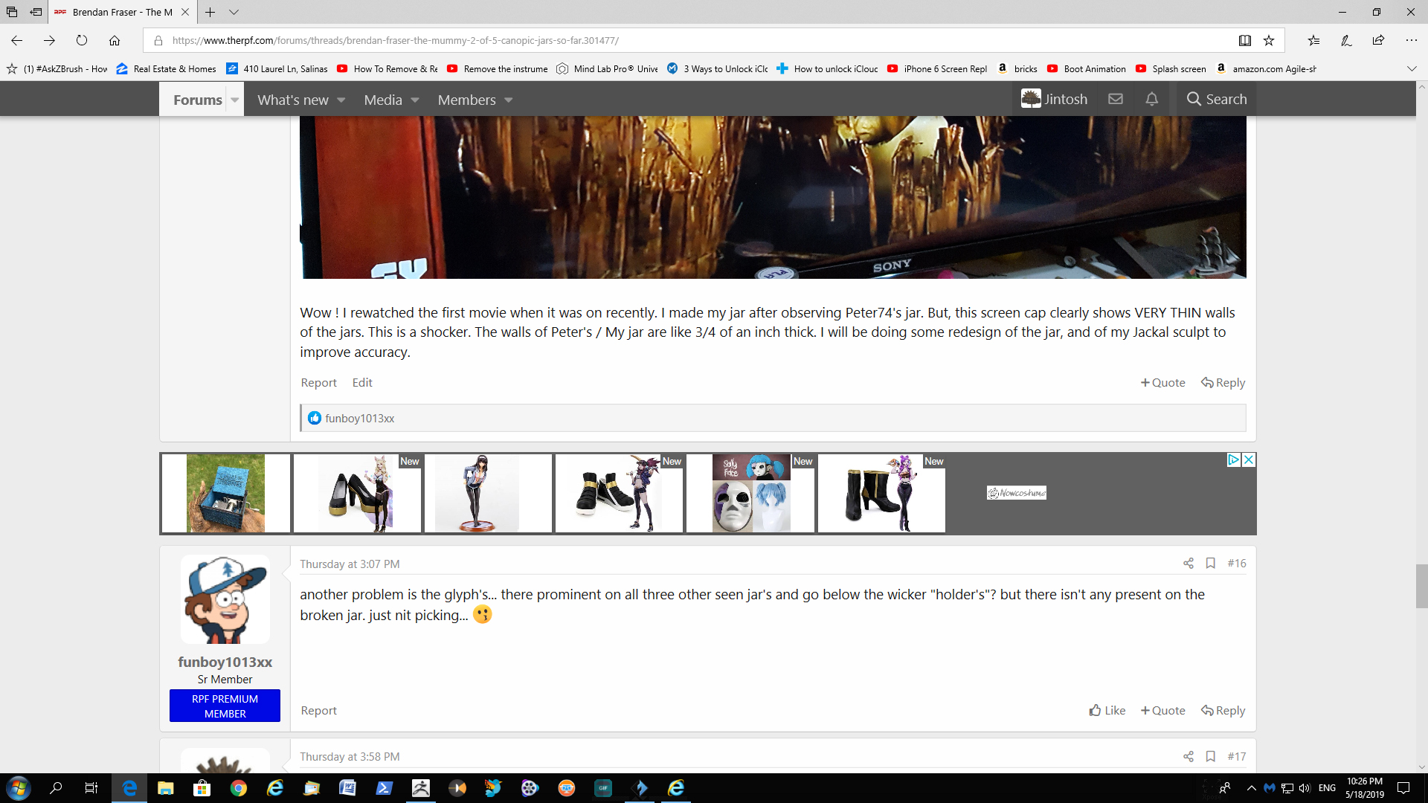Expand favorites bar overflow chevron
Image resolution: width=1428 pixels, height=803 pixels.
(x=1412, y=68)
